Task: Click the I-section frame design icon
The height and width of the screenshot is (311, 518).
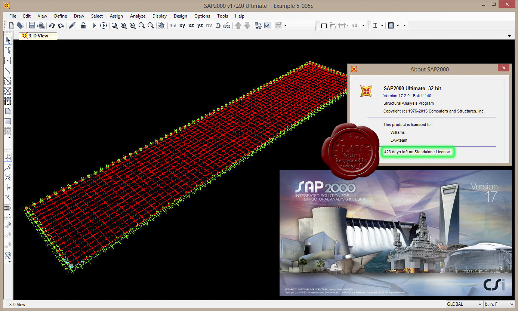Action: tap(375, 25)
